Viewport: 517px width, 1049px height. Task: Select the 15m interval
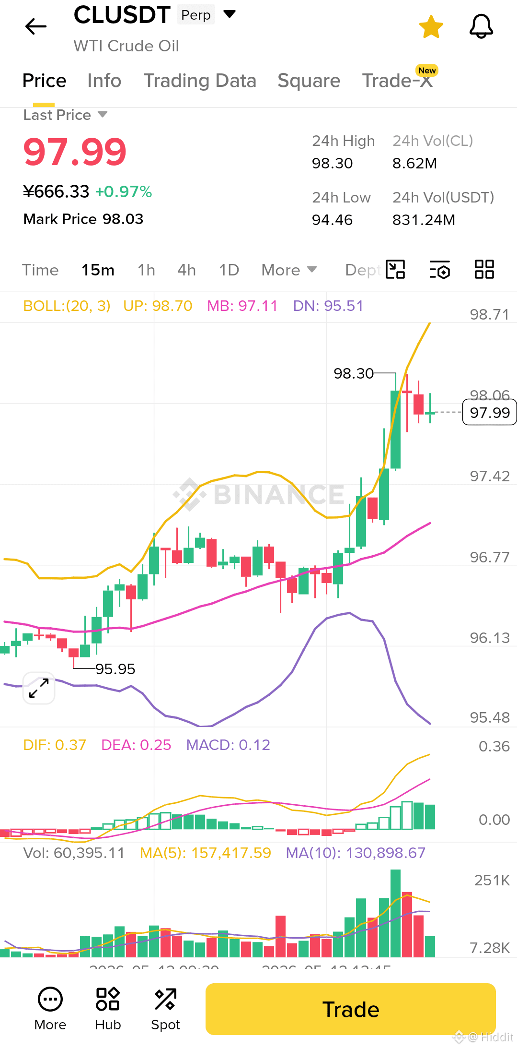click(x=98, y=270)
